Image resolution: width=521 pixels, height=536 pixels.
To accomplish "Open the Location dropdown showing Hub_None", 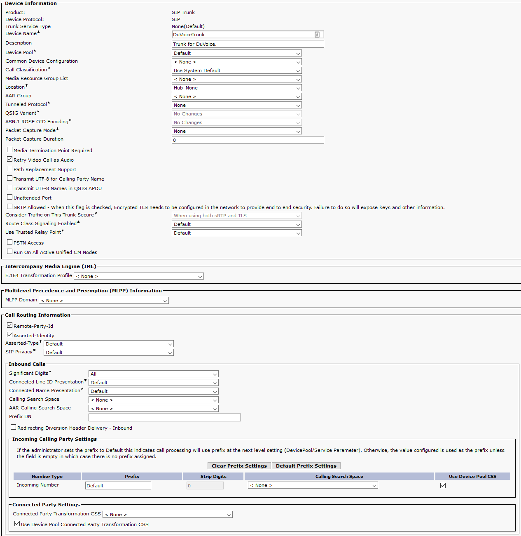I will pyautogui.click(x=236, y=88).
